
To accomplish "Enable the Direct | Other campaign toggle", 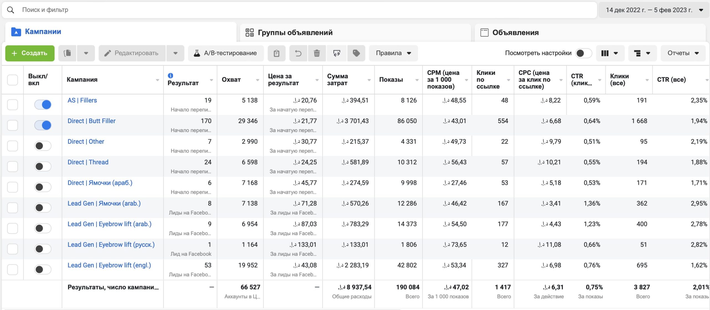I will coord(43,146).
